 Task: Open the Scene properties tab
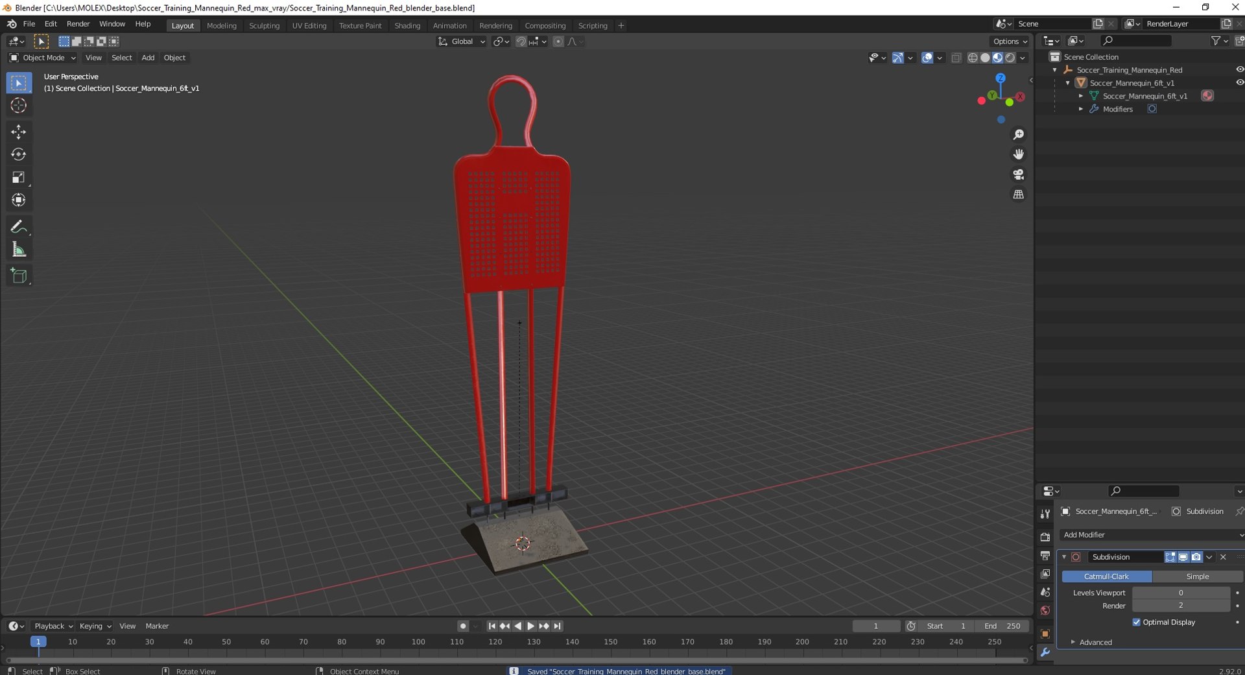click(x=1045, y=592)
